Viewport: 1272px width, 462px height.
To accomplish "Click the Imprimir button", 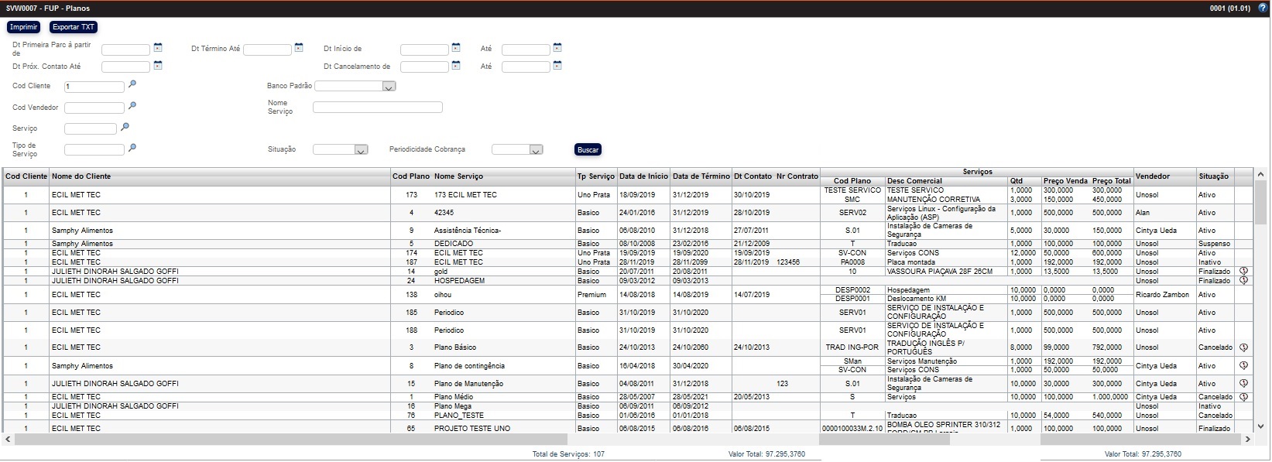I will pos(24,27).
